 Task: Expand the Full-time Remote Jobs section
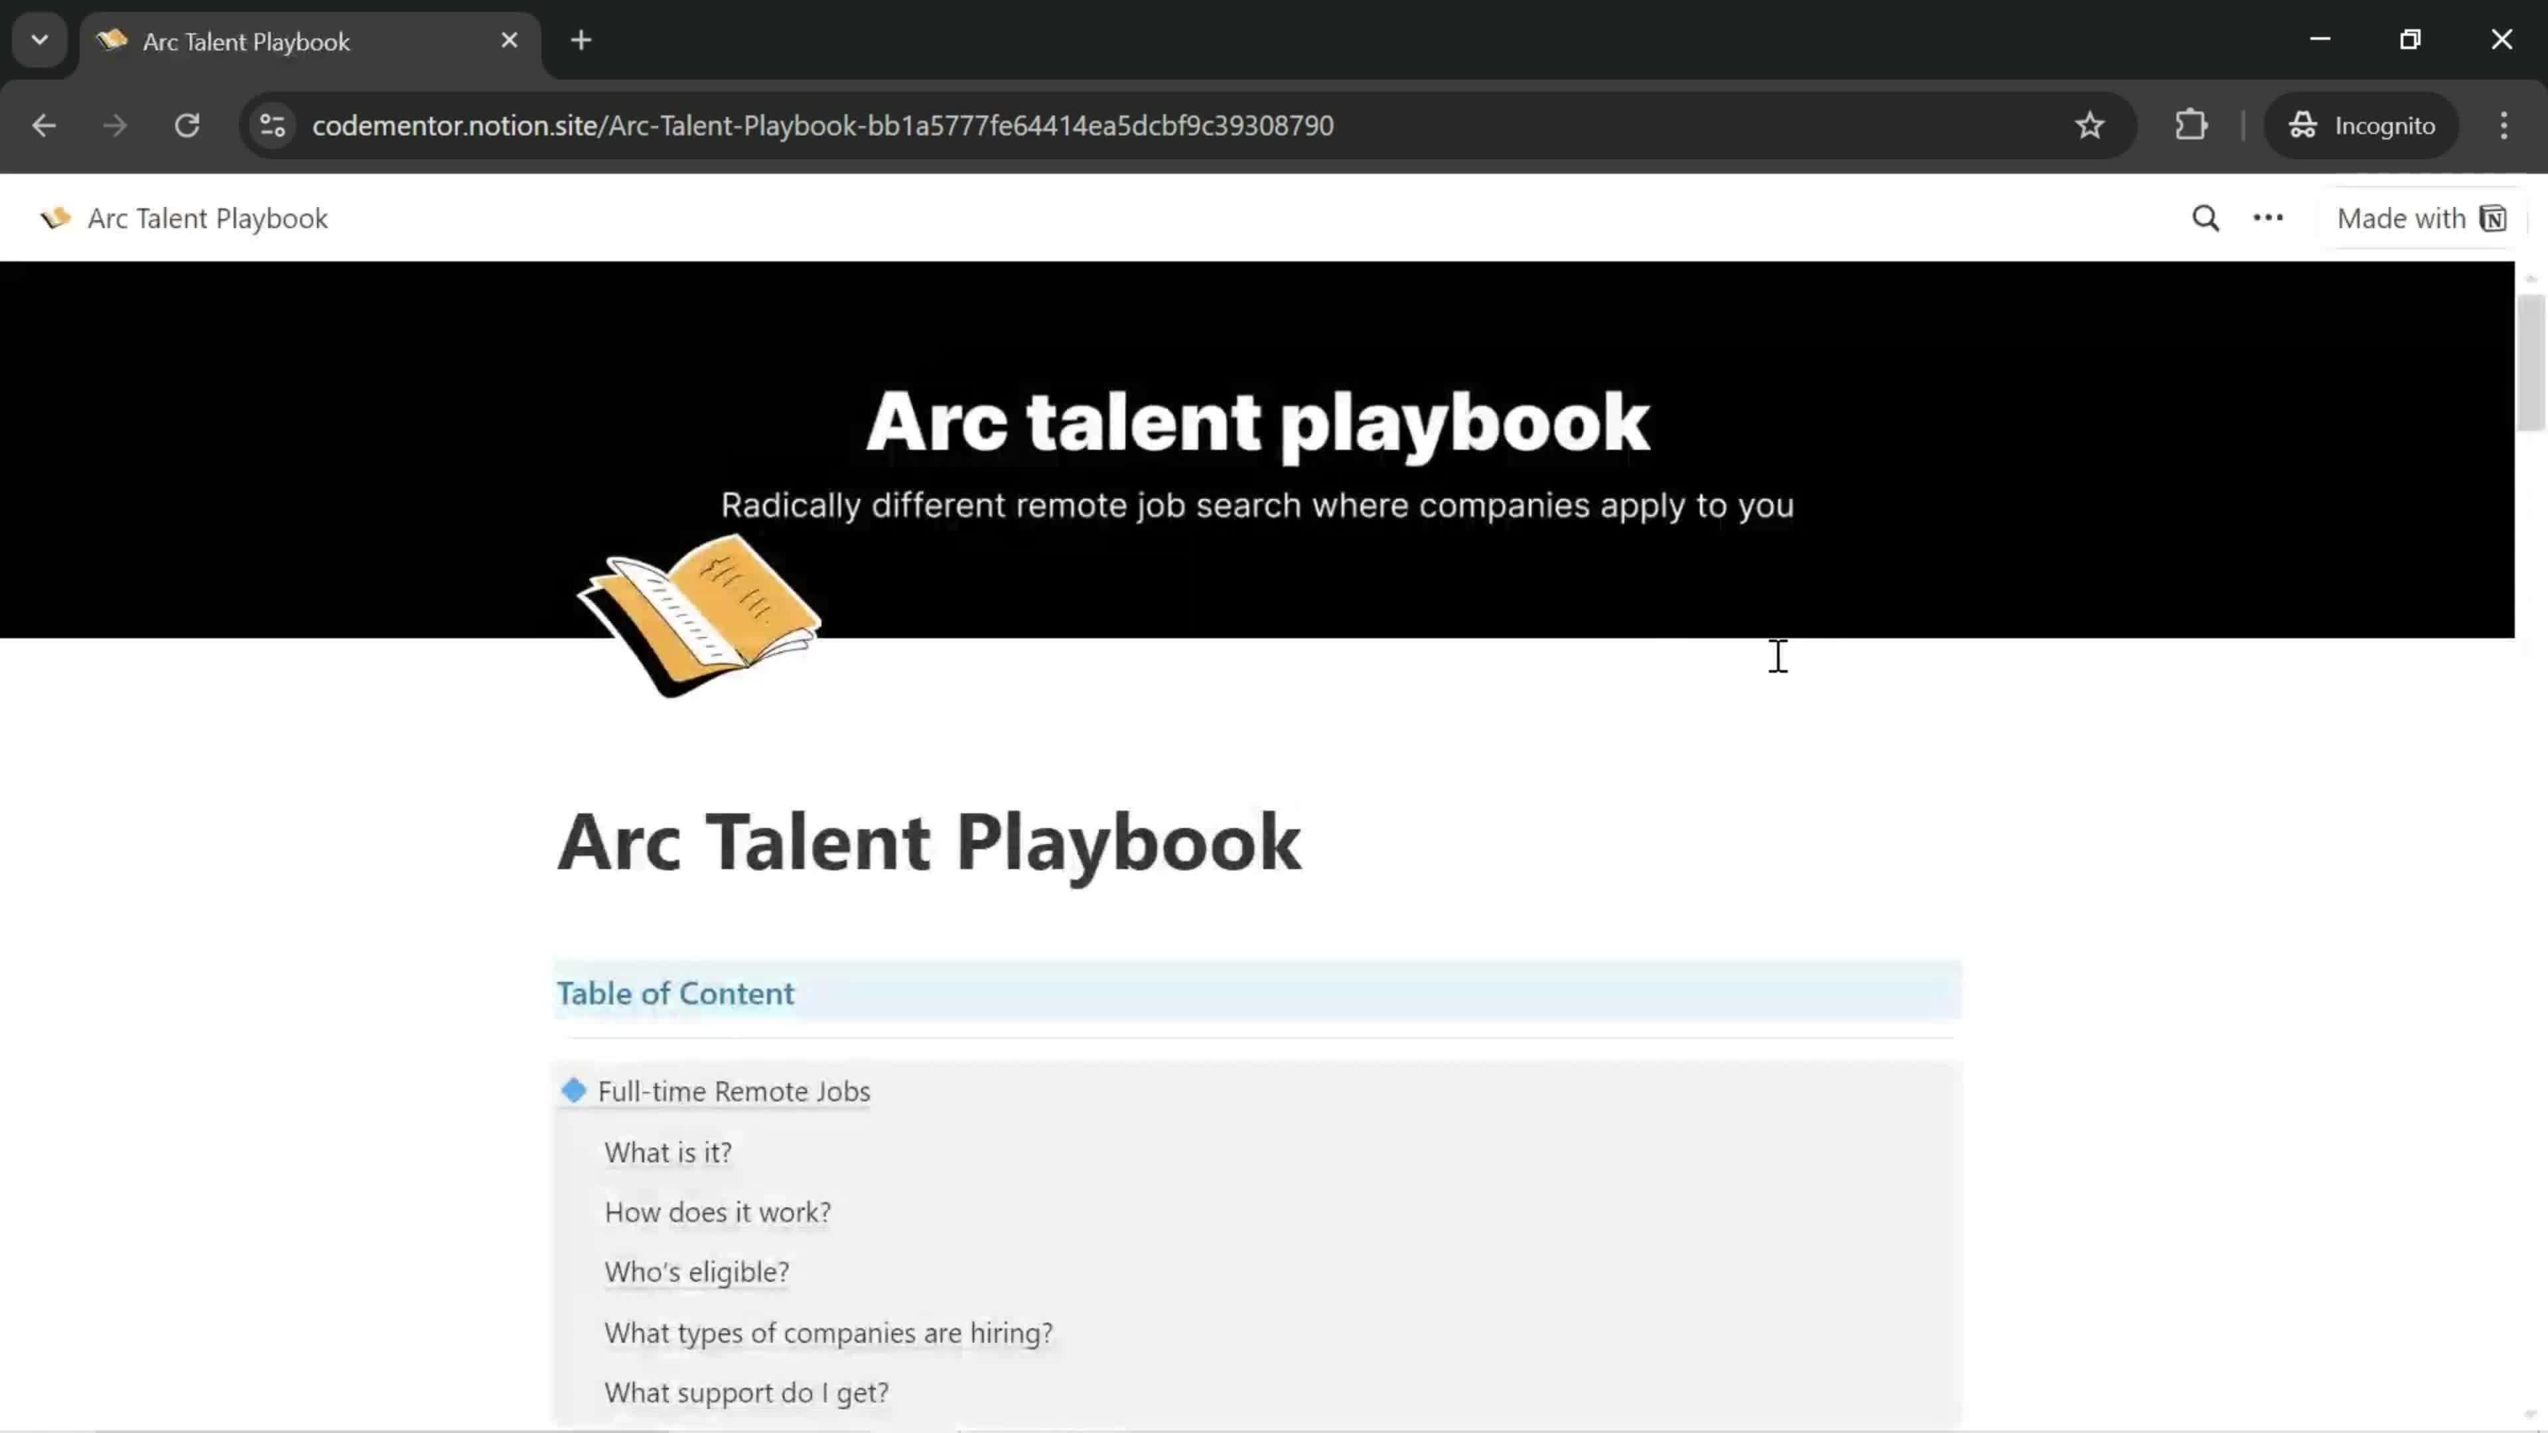click(x=574, y=1090)
